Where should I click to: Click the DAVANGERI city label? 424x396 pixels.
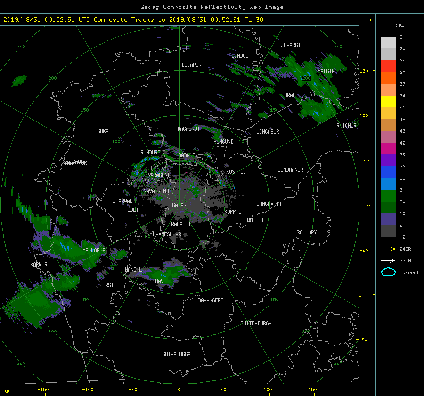211,300
